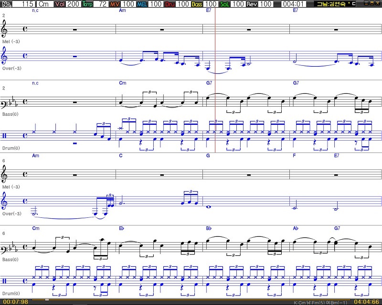Click the No. label in top bar

pos(7,4)
